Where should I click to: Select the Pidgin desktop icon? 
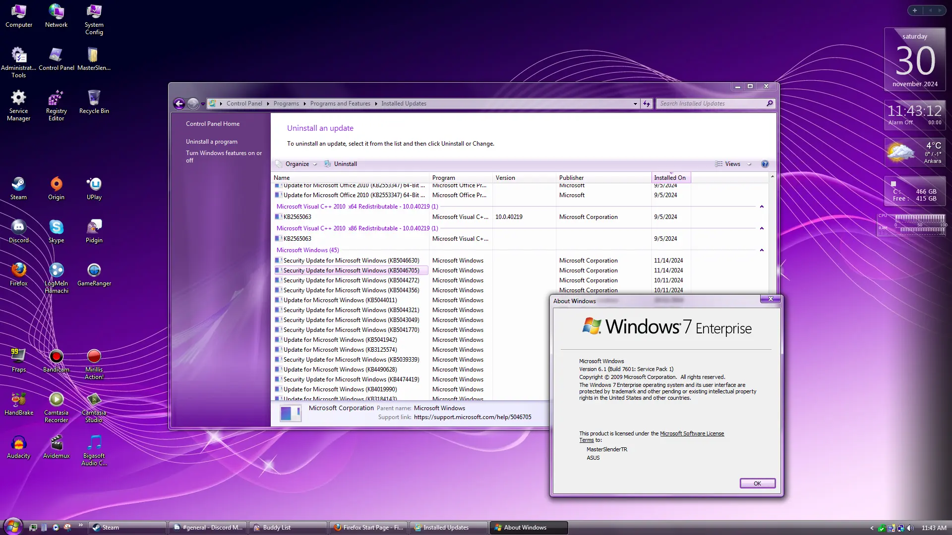click(x=94, y=231)
